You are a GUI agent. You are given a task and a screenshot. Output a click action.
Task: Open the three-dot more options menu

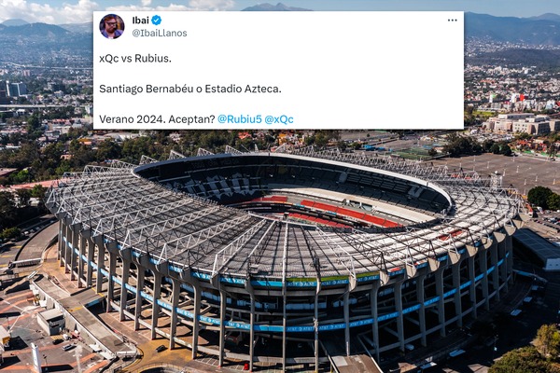coord(452,21)
